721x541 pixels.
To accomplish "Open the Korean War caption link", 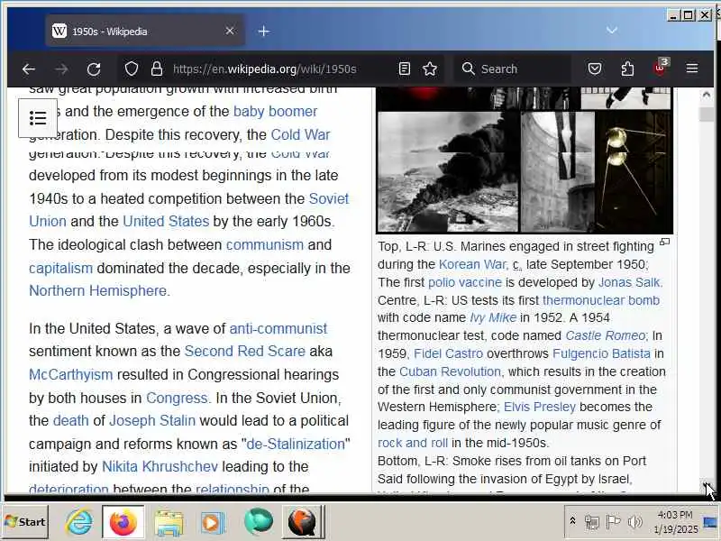I will click(x=472, y=264).
